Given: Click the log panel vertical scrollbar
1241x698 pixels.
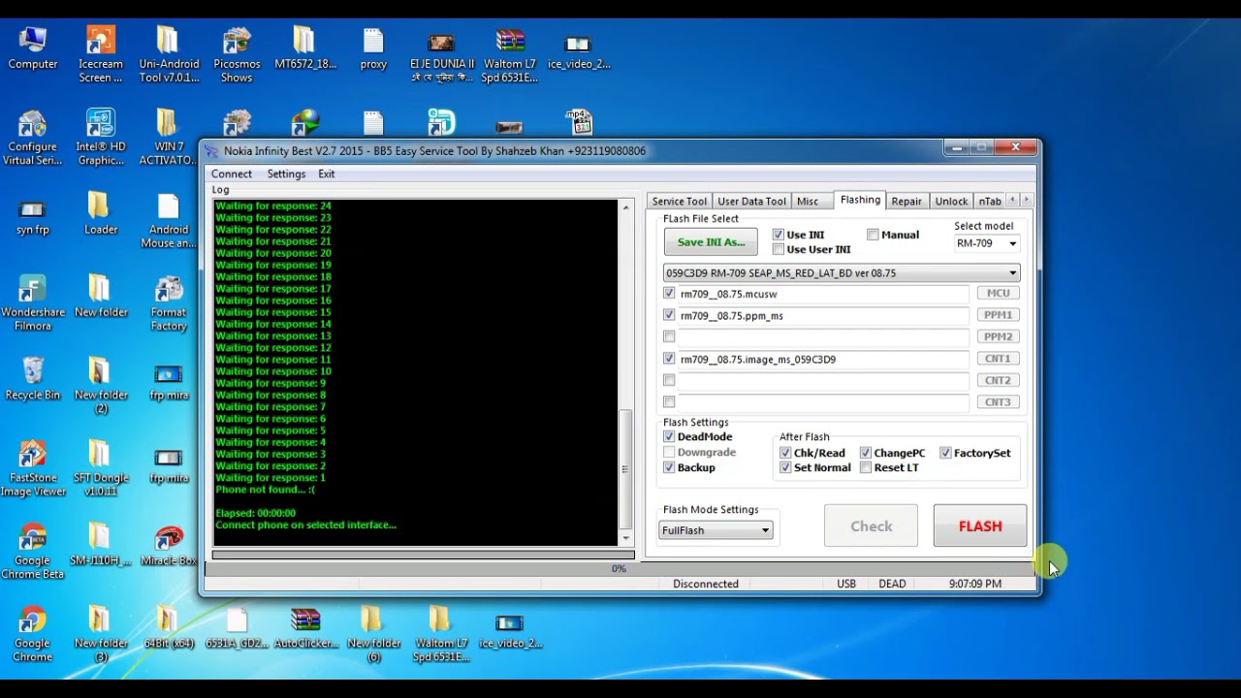Looking at the screenshot, I should (x=626, y=372).
